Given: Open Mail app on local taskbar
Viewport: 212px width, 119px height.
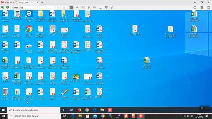Looking at the screenshot, I should pyautogui.click(x=95, y=116).
